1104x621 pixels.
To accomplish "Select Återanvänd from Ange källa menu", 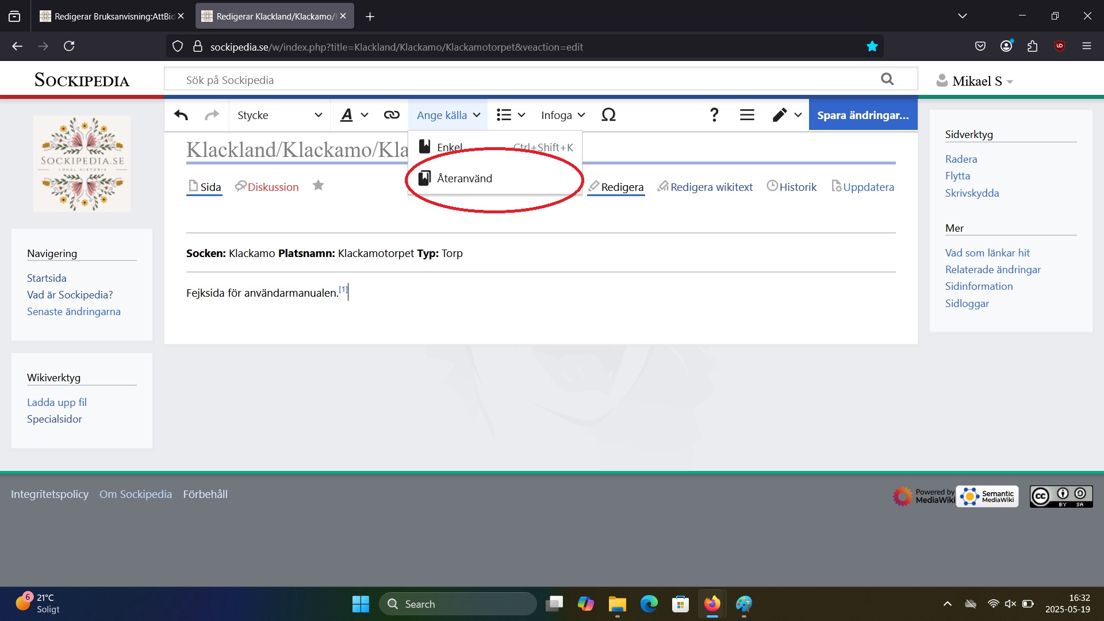I will (465, 178).
